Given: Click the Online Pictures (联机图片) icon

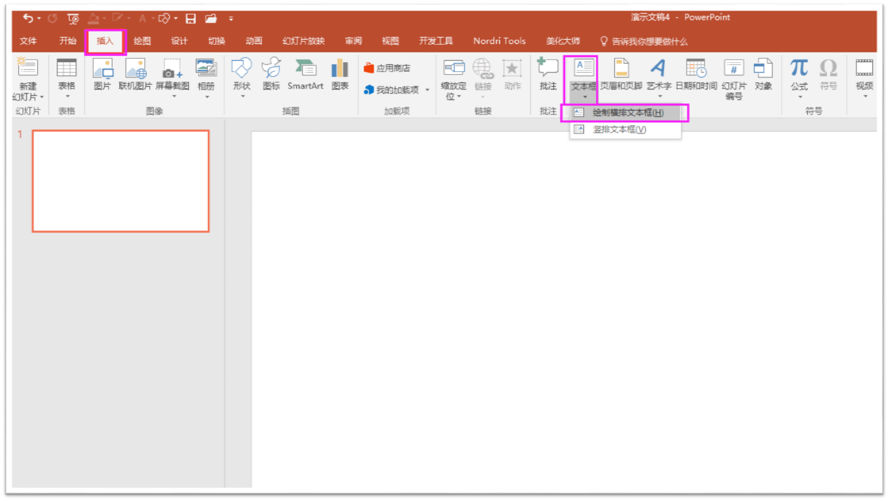Looking at the screenshot, I should pyautogui.click(x=135, y=68).
